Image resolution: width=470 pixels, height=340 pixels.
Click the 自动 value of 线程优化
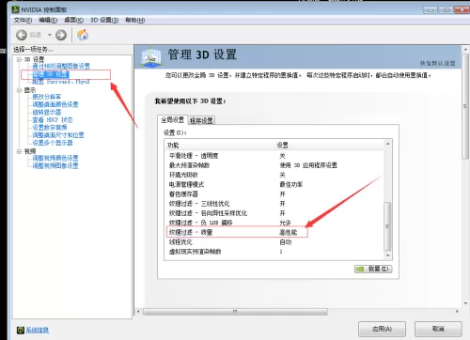point(286,242)
